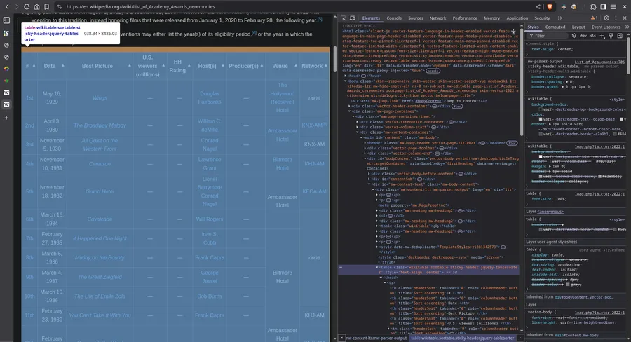Toggle the :hov element state panel
The height and width of the screenshot is (342, 631).
[583, 35]
